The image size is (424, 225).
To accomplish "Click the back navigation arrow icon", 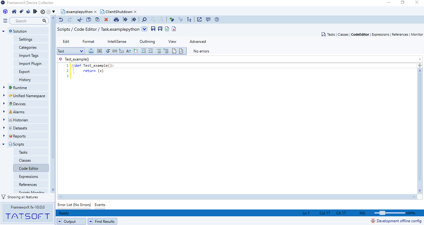I will 43,12.
